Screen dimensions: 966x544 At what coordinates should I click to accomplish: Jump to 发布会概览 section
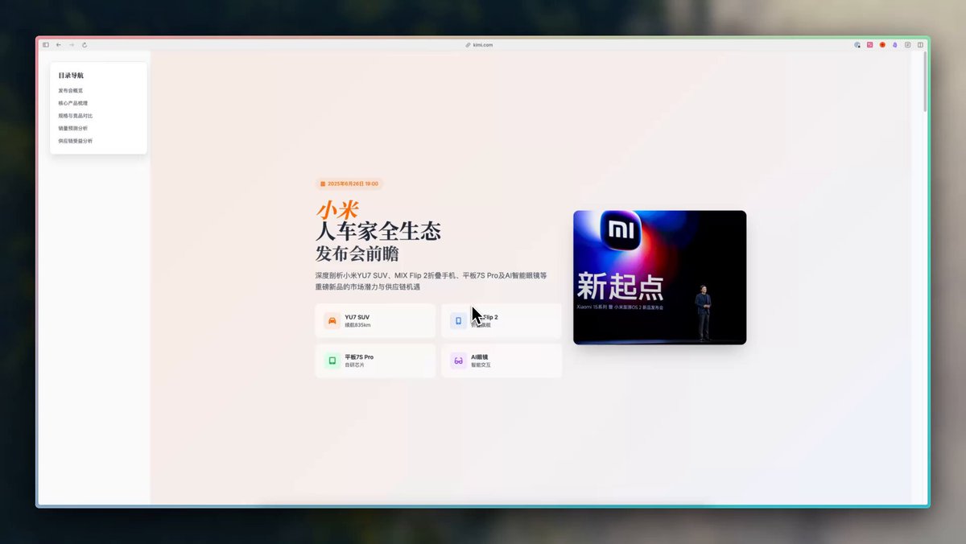coord(71,91)
